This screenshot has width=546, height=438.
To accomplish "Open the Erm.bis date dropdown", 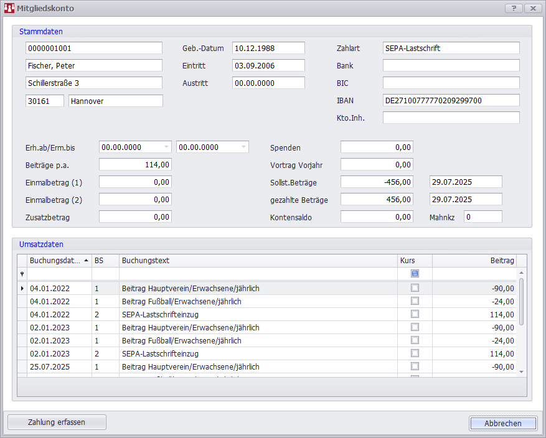I will tap(243, 147).
